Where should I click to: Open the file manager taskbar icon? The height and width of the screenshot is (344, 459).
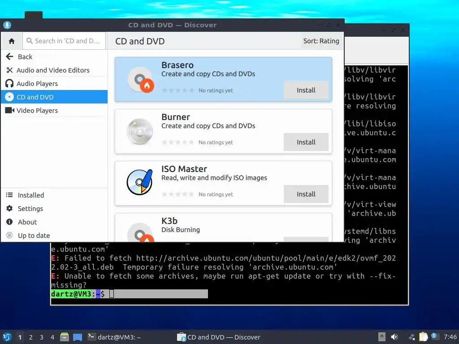tap(65, 337)
